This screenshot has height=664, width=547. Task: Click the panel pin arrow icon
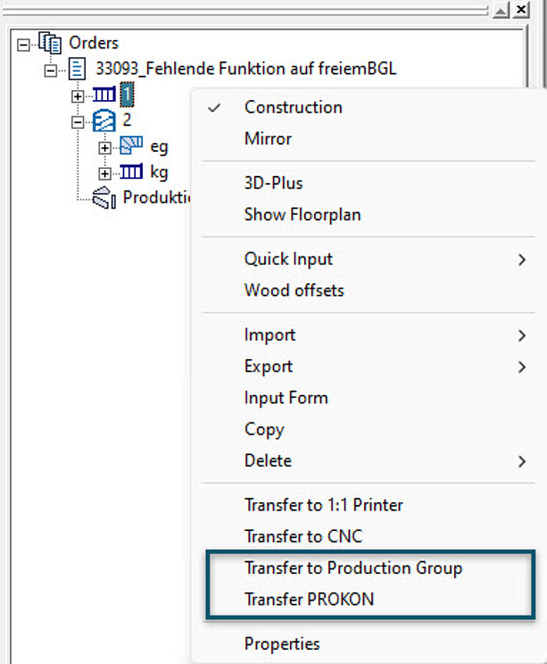(500, 9)
